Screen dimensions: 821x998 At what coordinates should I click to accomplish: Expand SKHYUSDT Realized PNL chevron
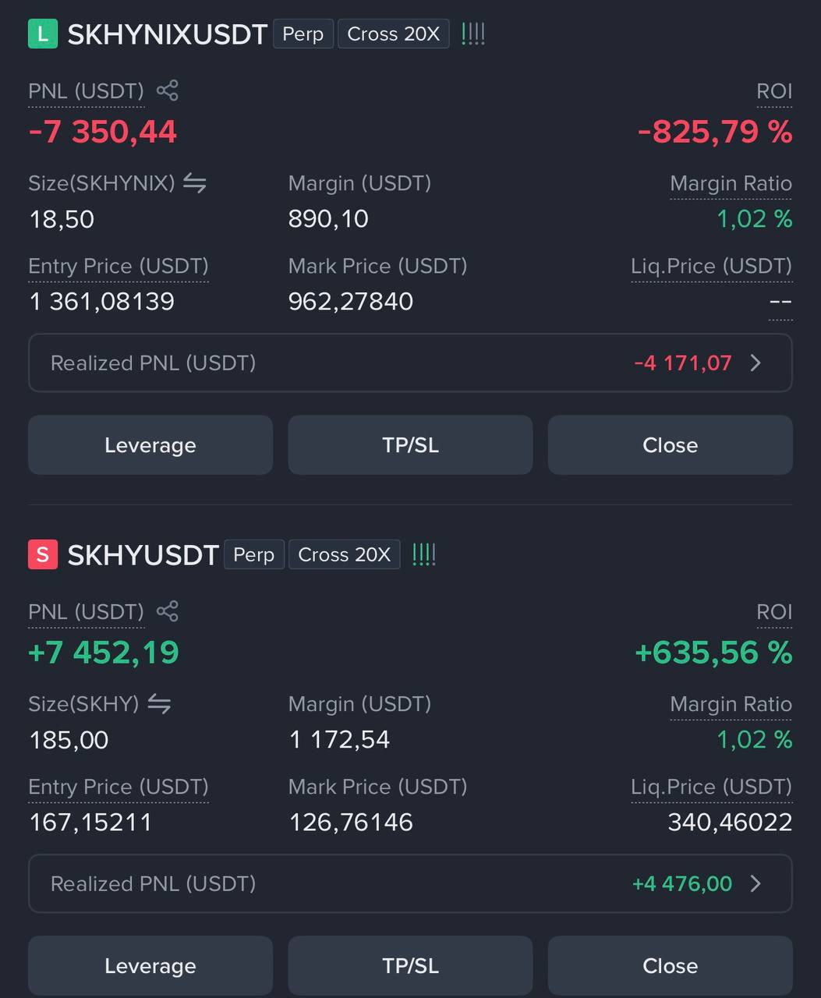755,884
